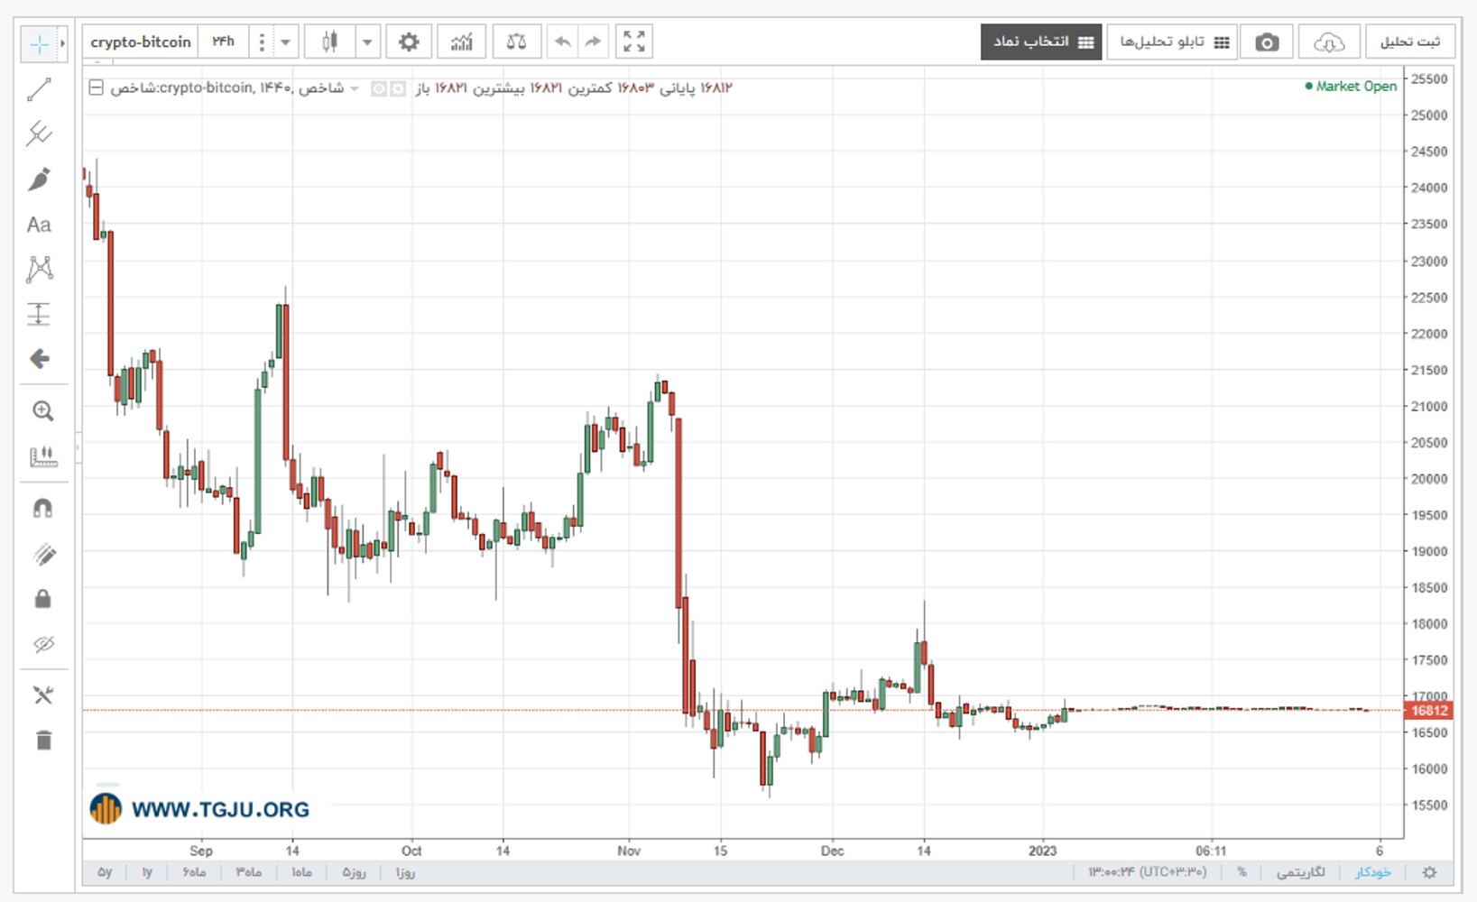Toggle magnet mode on the left toolbar
Screen dimensions: 1477x902
tap(42, 509)
